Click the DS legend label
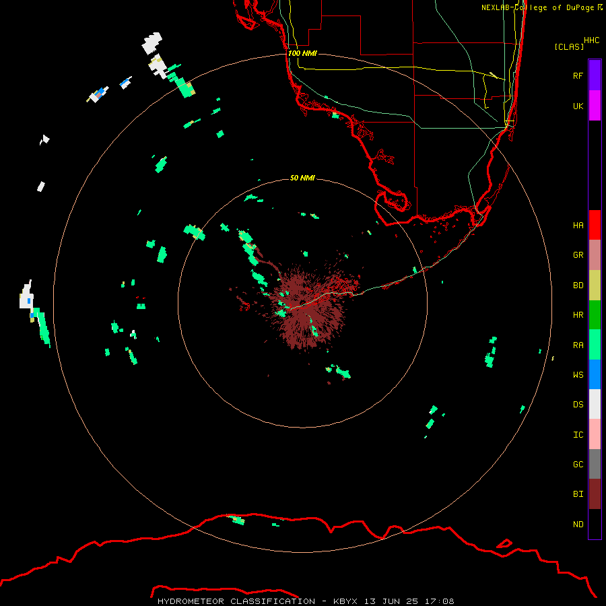 coord(578,405)
